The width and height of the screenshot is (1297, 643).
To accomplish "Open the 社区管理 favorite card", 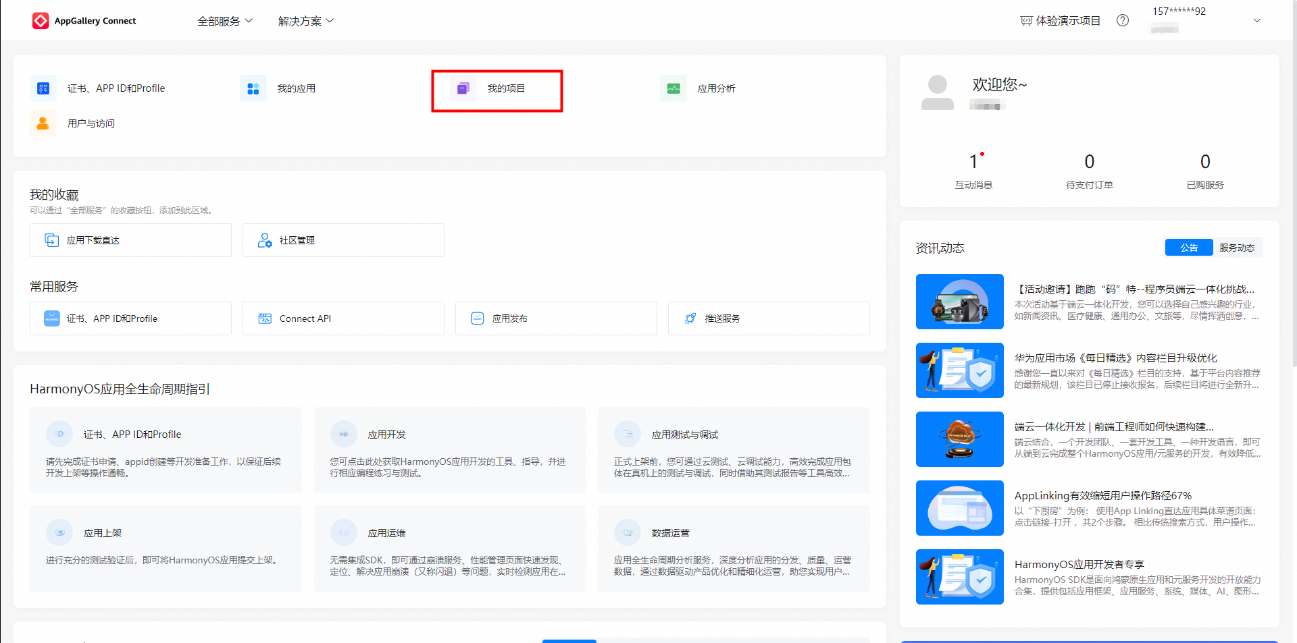I will tap(343, 240).
